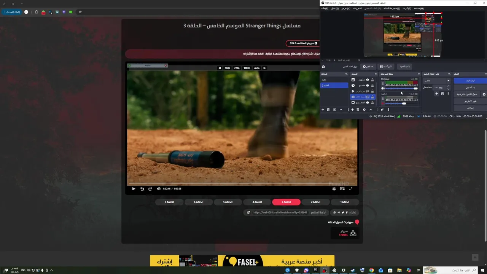Select 360p video quality
This screenshot has height=274, width=487.
click(227, 68)
